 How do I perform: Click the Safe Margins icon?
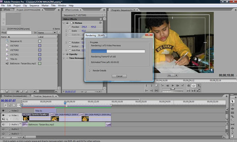point(193,86)
